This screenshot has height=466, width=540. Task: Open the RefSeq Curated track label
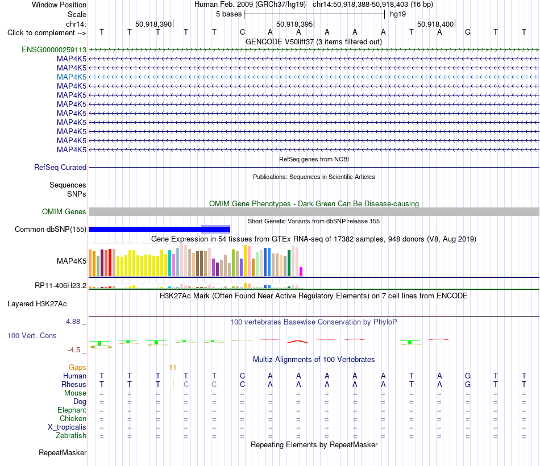pos(60,168)
